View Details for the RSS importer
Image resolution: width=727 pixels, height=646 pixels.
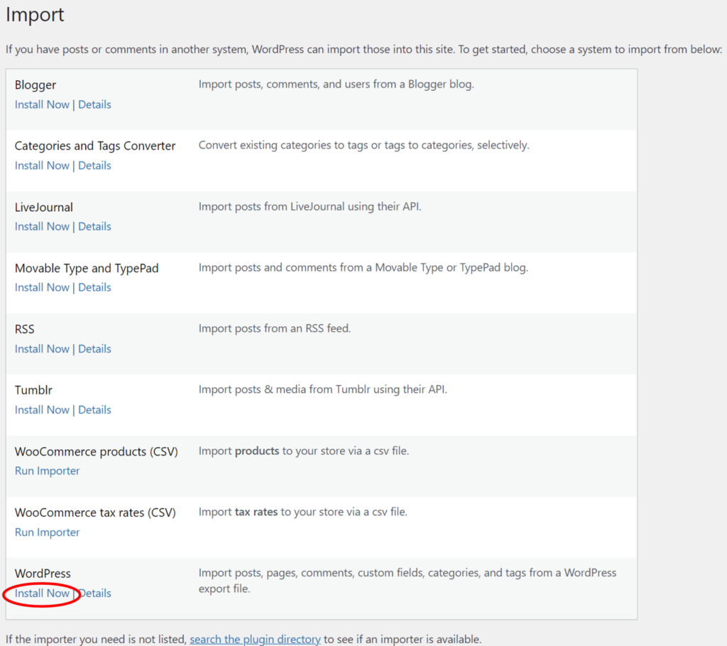point(94,349)
